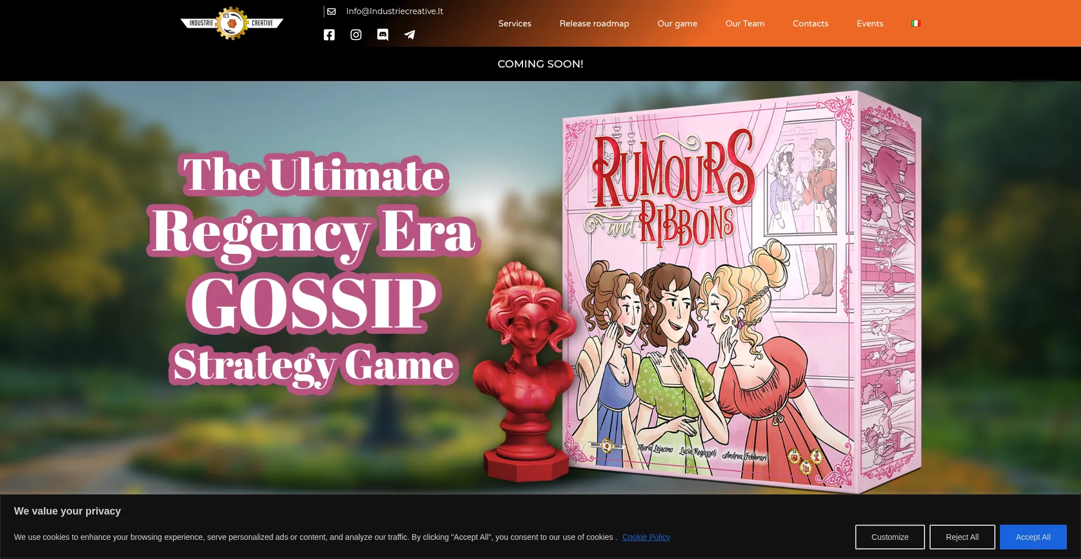The width and height of the screenshot is (1081, 559).
Task: Click the 'We value your privacy' heading
Action: tap(68, 511)
